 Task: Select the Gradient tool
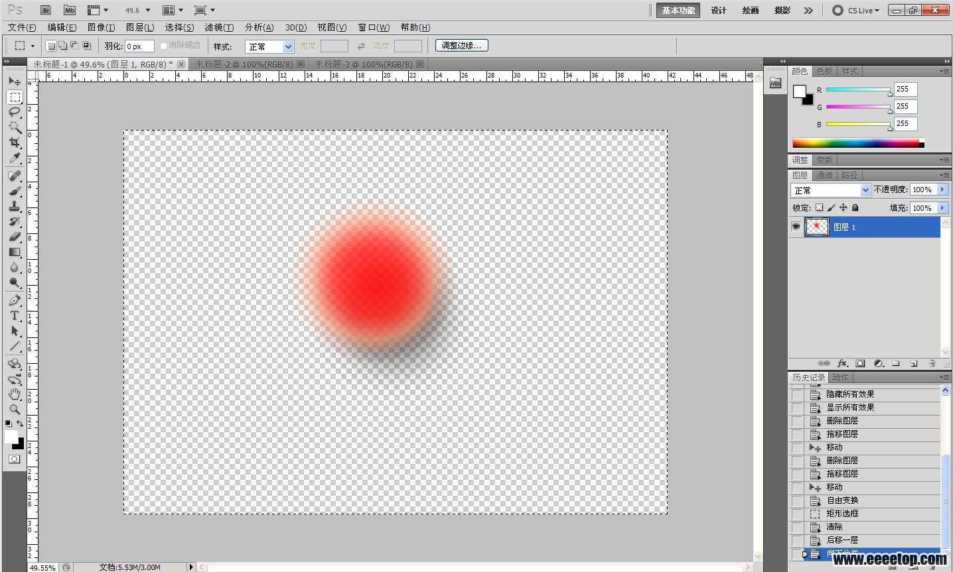click(15, 252)
